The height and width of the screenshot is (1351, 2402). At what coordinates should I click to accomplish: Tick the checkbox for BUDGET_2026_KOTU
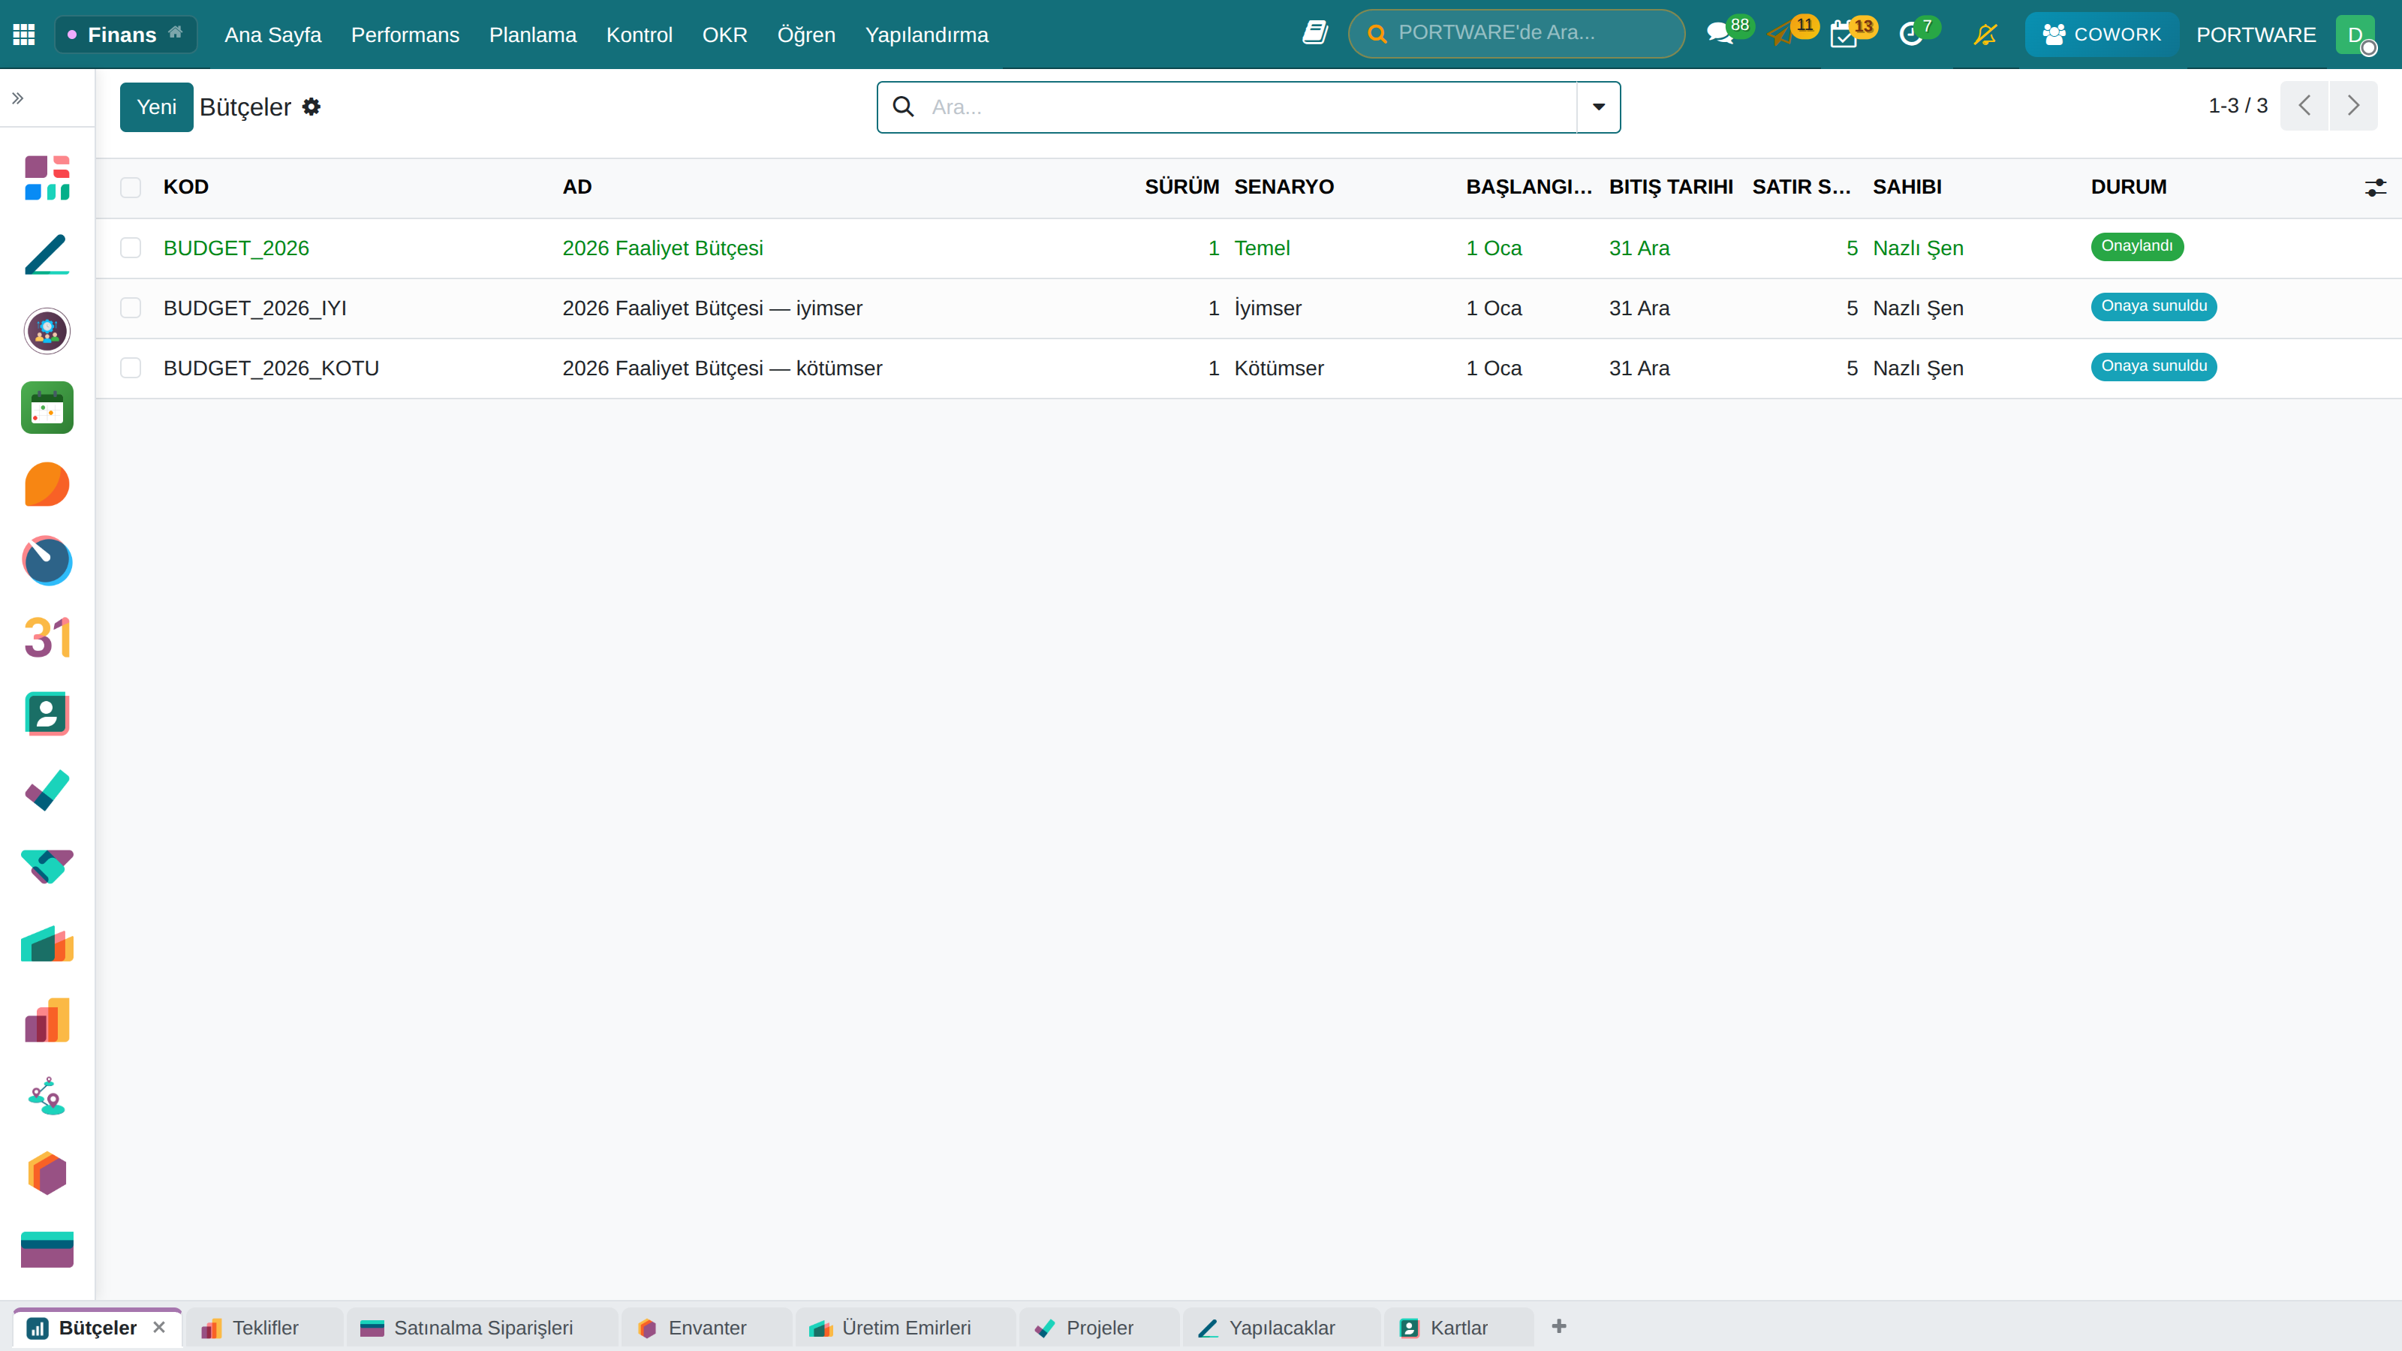tap(131, 369)
